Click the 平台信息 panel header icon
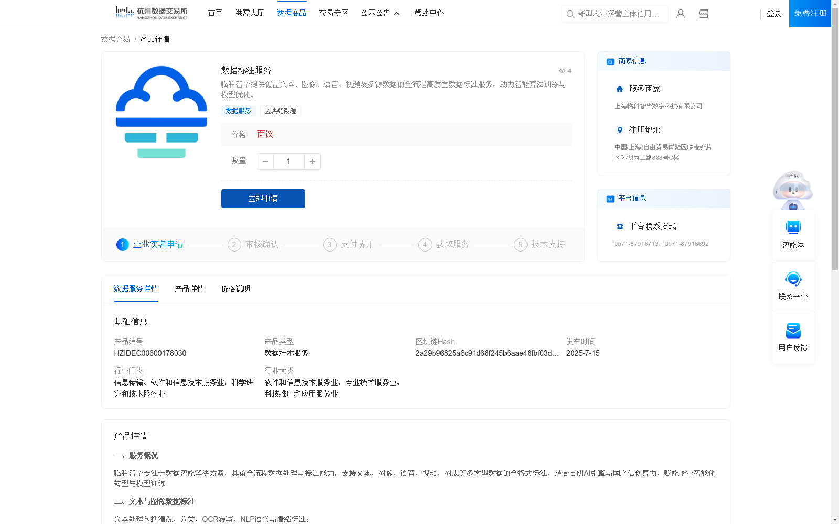Image resolution: width=839 pixels, height=524 pixels. pyautogui.click(x=610, y=199)
